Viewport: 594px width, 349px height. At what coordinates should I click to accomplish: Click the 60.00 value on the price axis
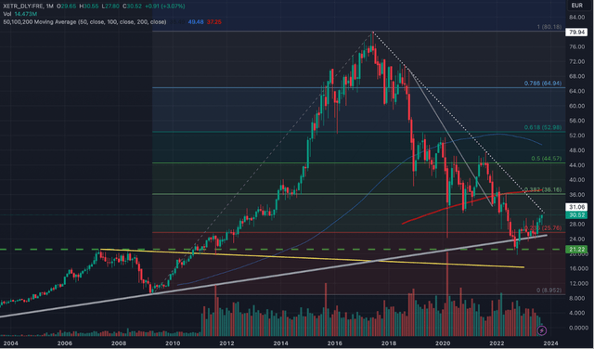point(577,106)
